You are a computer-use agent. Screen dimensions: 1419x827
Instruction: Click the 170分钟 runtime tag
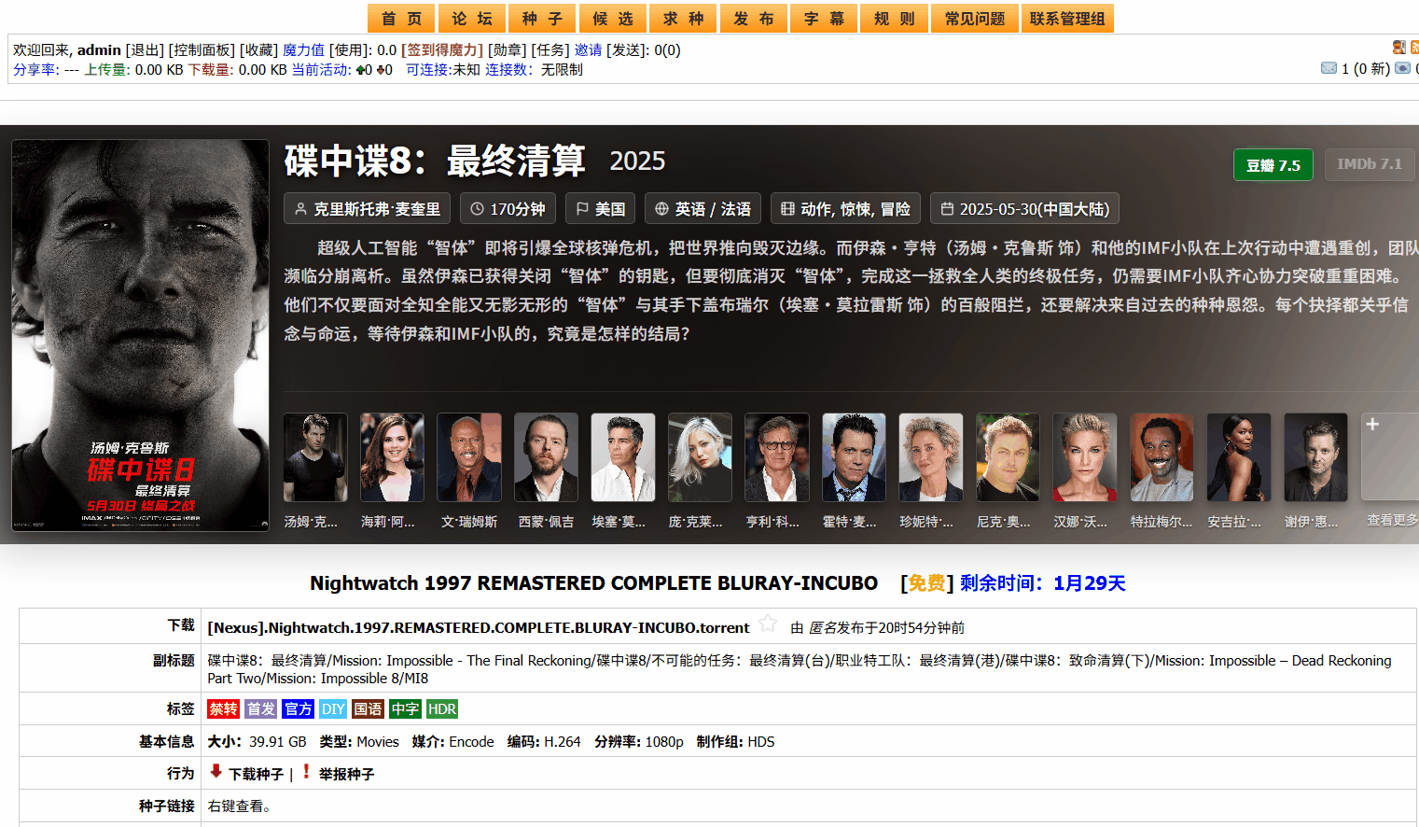[x=508, y=208]
